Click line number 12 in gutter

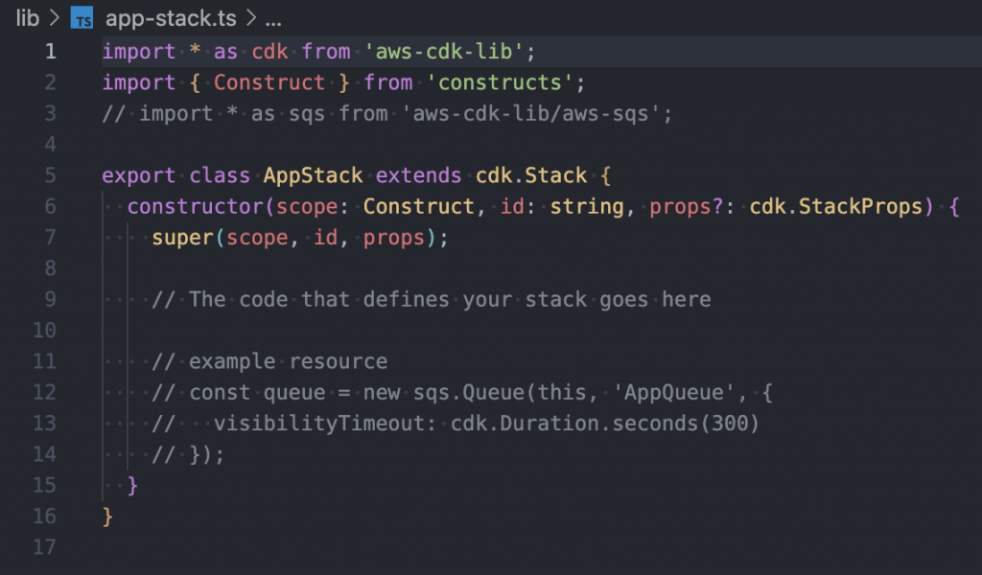(44, 392)
